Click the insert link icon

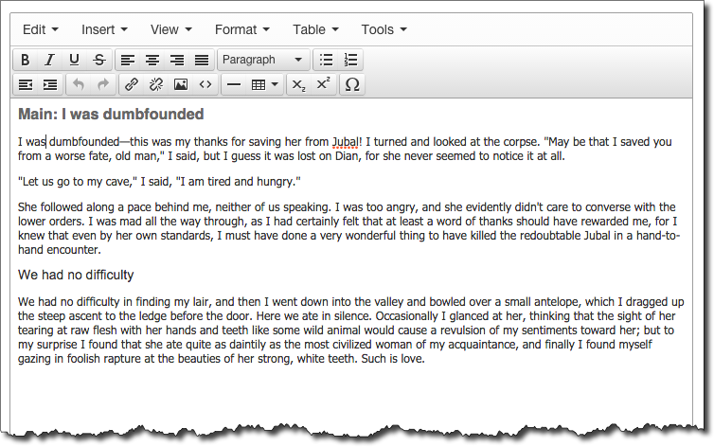click(132, 84)
